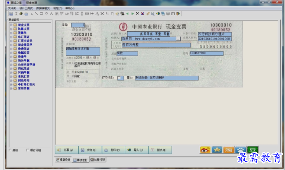This screenshot has width=285, height=170.
Task: Click the 密码 field showing 1234567890
Action: [206, 53]
